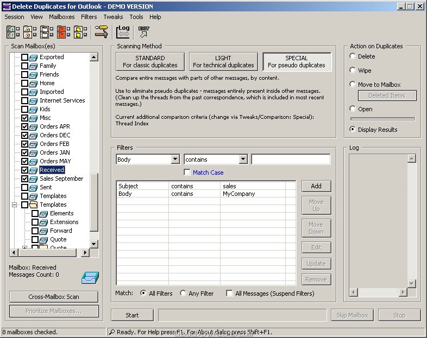Click the yellow notes toolbar icon

pos(79,32)
